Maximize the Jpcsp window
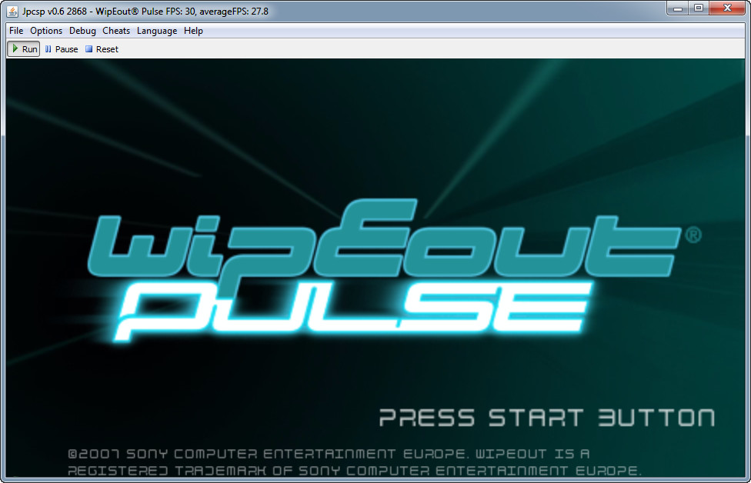The image size is (751, 483). [699, 8]
